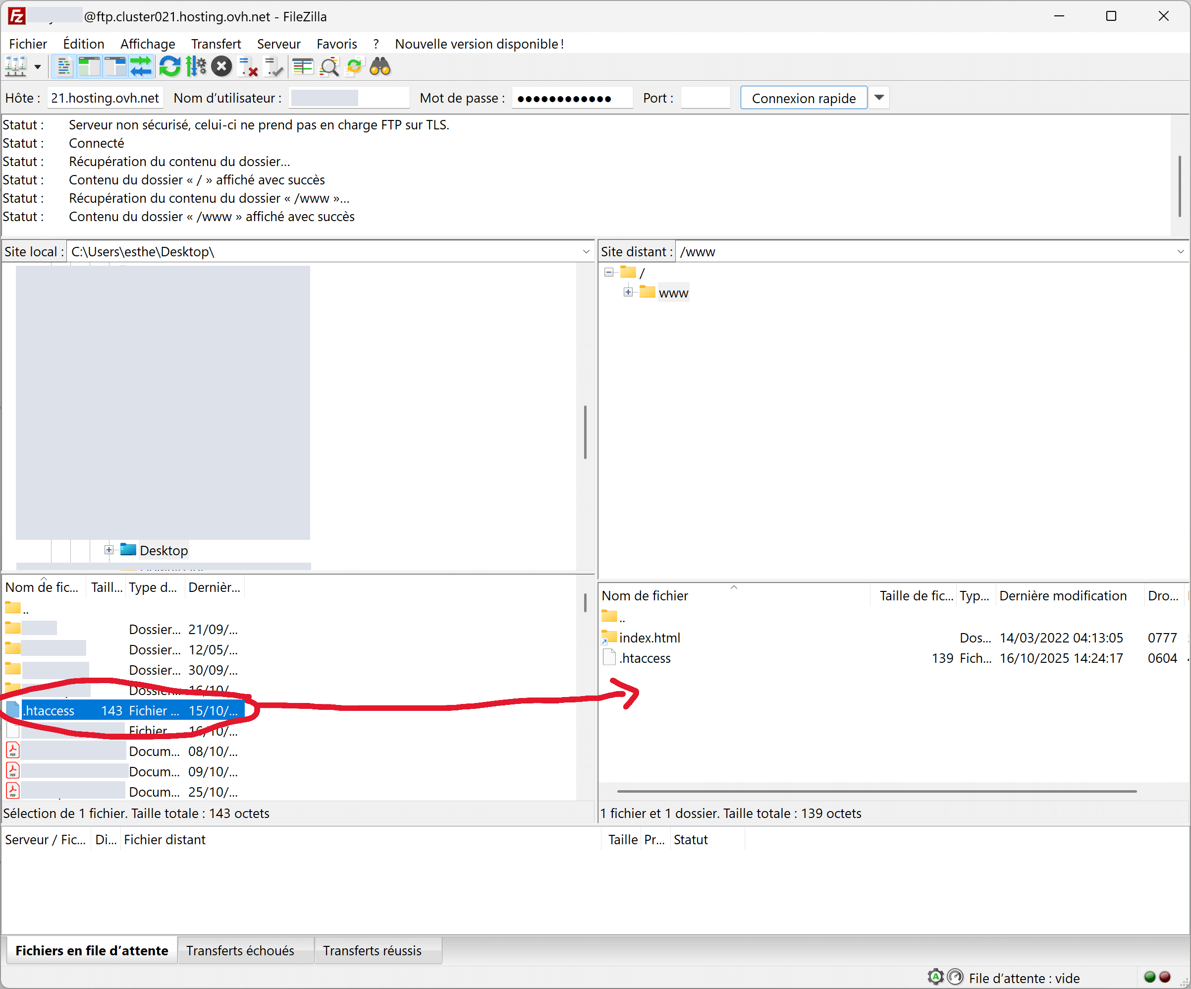
Task: Open the Transfert menu
Action: click(216, 44)
